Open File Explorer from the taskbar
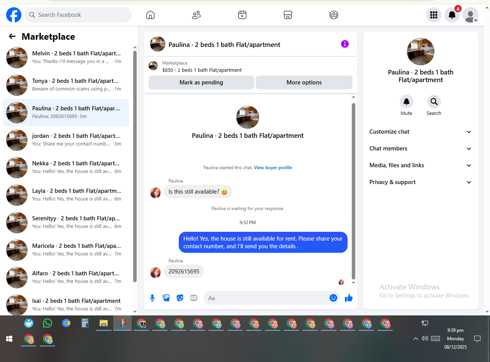The image size is (490, 362). [x=103, y=323]
